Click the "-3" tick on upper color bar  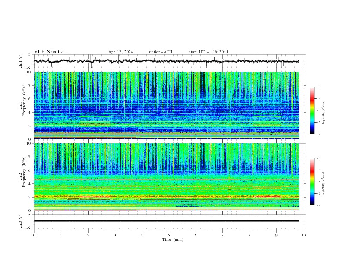(318, 87)
